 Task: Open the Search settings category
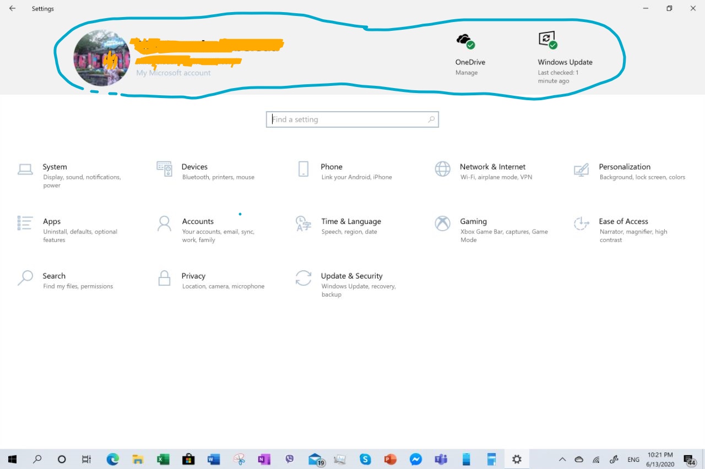[x=65, y=280]
